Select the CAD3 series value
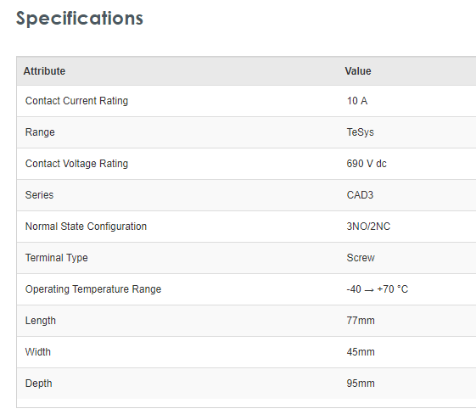The width and height of the screenshot is (476, 420). tap(360, 195)
